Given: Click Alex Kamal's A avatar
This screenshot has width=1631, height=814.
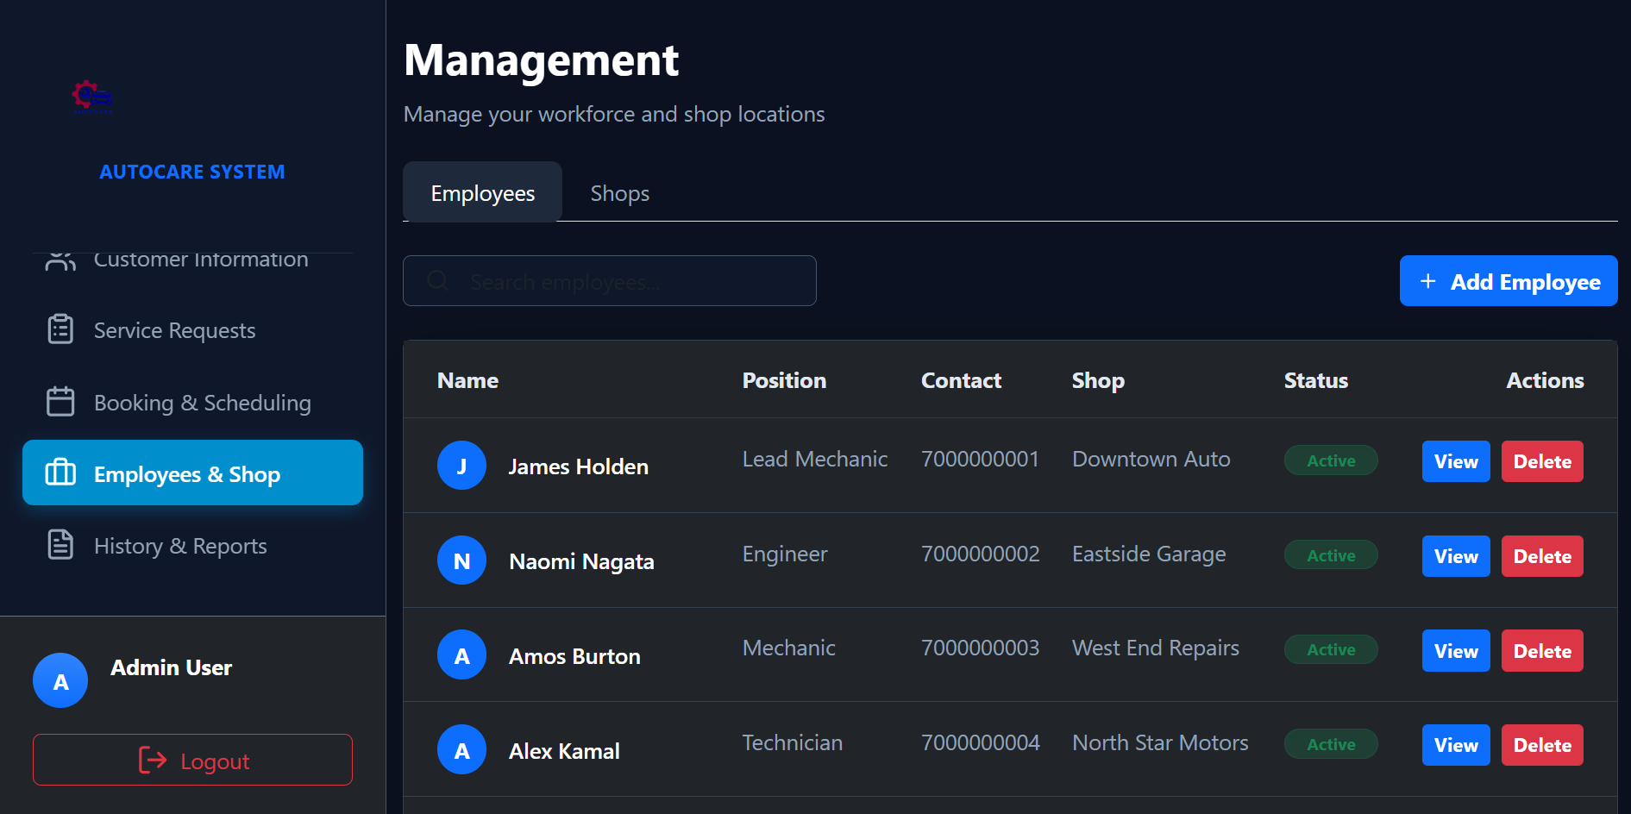Looking at the screenshot, I should 461,749.
